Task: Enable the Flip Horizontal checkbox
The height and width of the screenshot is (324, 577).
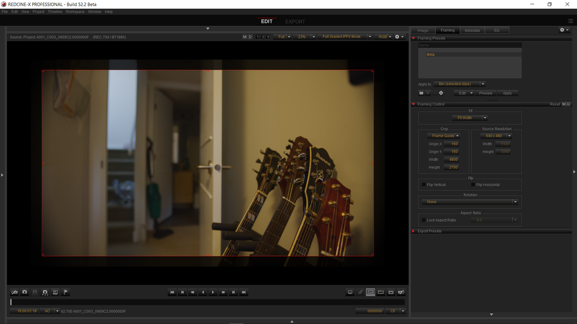Action: click(473, 184)
